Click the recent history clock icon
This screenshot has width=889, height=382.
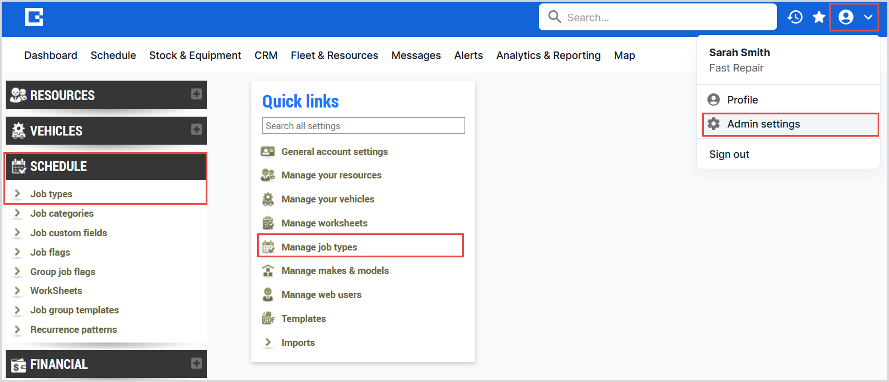click(795, 17)
